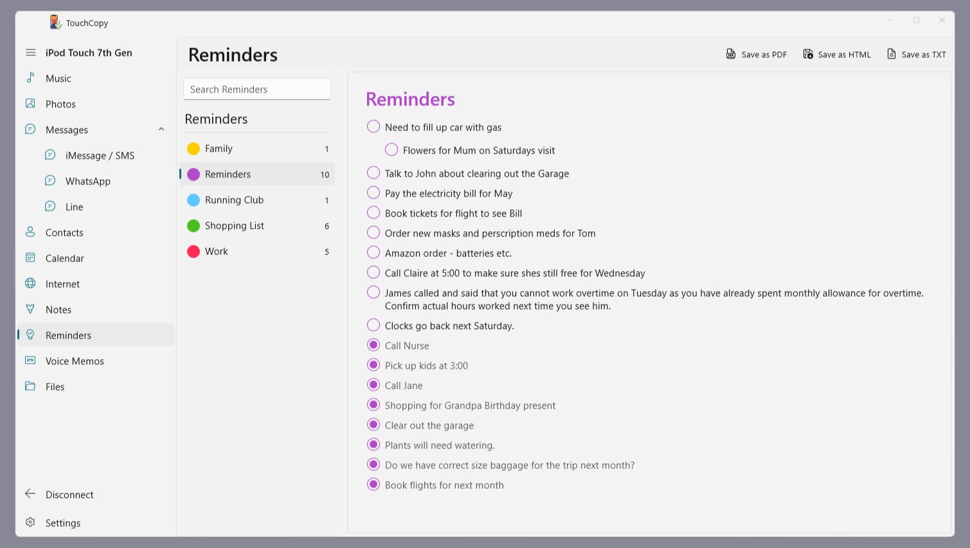The width and height of the screenshot is (970, 548).
Task: Focus the Search Reminders field
Action: click(257, 89)
